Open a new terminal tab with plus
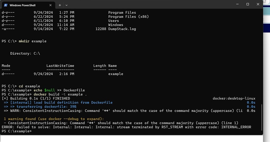270x142 pixels. [60, 5]
